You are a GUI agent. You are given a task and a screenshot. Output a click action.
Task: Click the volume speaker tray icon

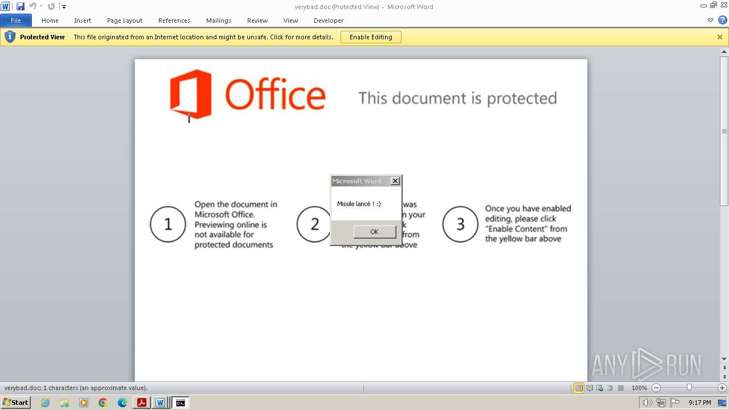click(647, 403)
